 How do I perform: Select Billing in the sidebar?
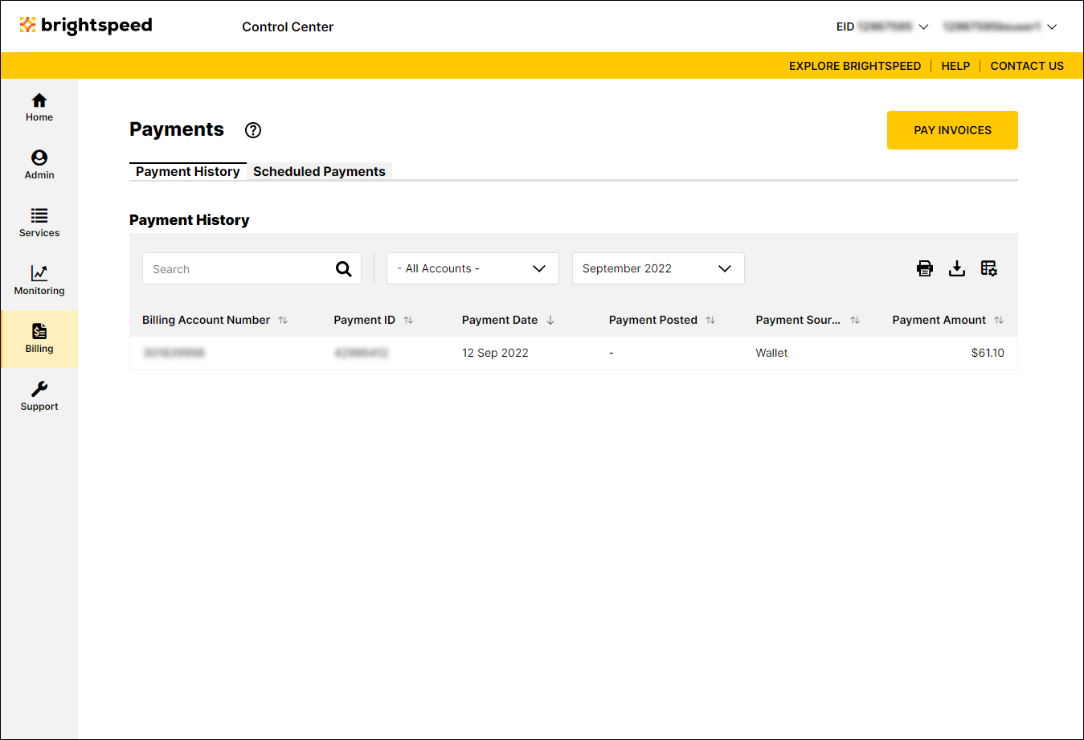point(39,339)
